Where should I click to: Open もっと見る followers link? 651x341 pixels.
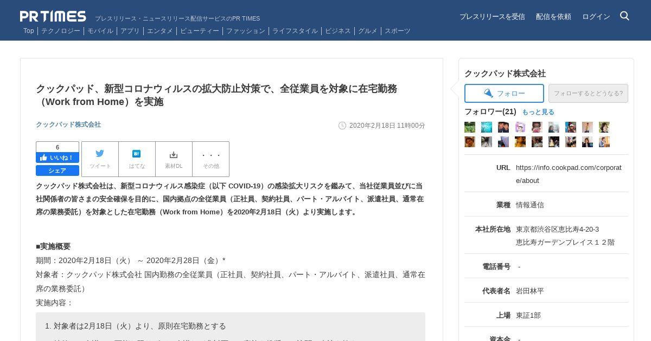click(x=538, y=112)
